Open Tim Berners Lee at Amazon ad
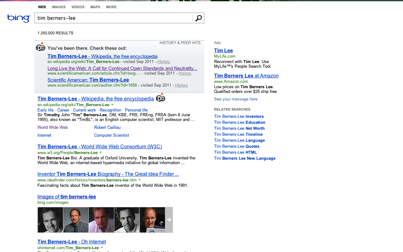The image size is (403, 252). click(x=246, y=76)
